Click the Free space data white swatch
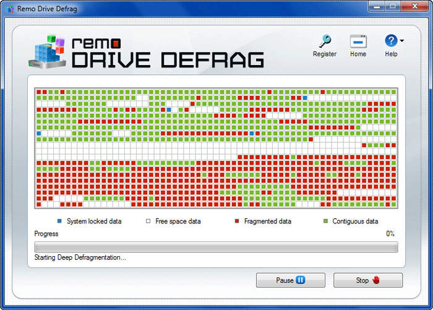This screenshot has height=310, width=433. (x=148, y=221)
